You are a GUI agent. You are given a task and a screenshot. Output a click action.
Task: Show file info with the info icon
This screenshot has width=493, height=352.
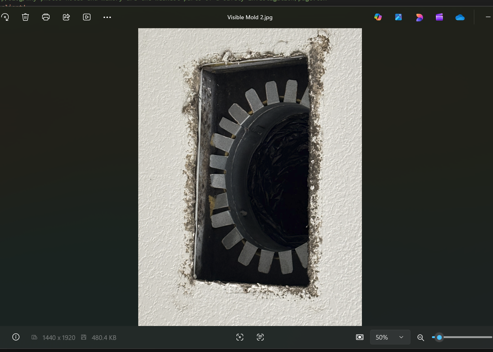coord(16,337)
